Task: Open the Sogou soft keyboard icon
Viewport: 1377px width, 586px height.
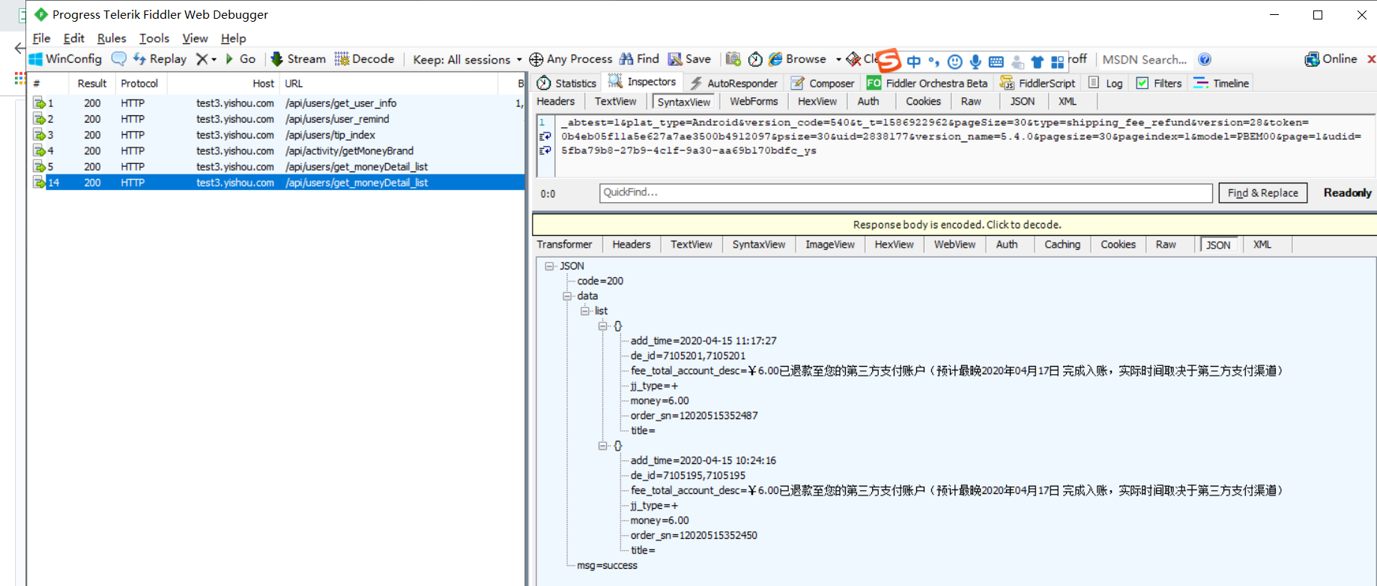Action: coord(996,61)
